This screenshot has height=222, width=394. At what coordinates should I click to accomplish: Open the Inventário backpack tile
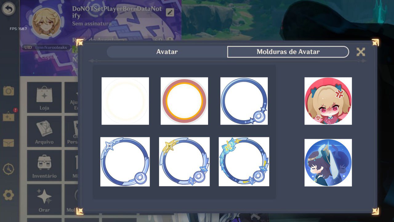[x=44, y=166]
